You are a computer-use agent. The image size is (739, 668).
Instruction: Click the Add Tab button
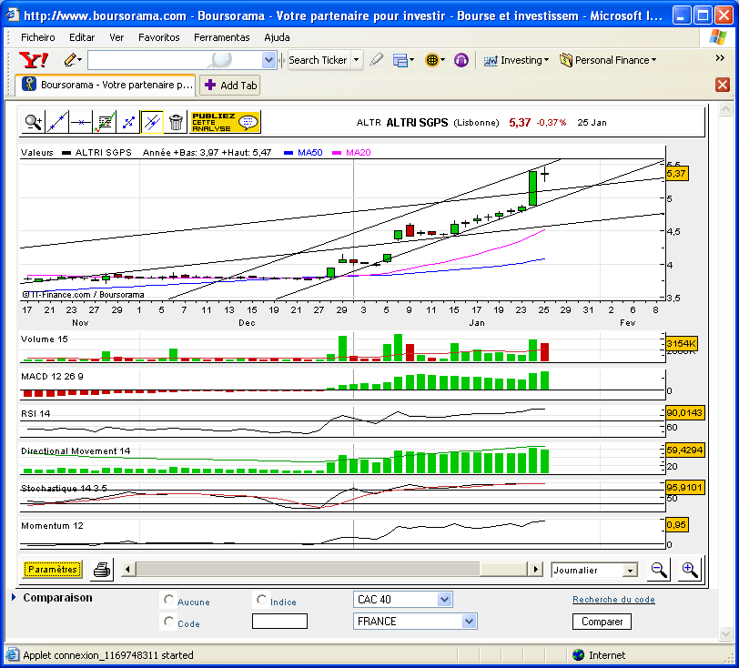coord(230,86)
